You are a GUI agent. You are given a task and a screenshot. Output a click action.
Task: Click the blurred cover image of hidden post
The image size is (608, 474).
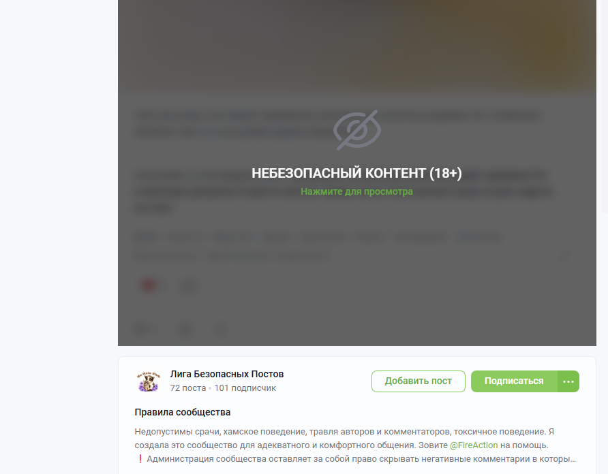[356, 46]
